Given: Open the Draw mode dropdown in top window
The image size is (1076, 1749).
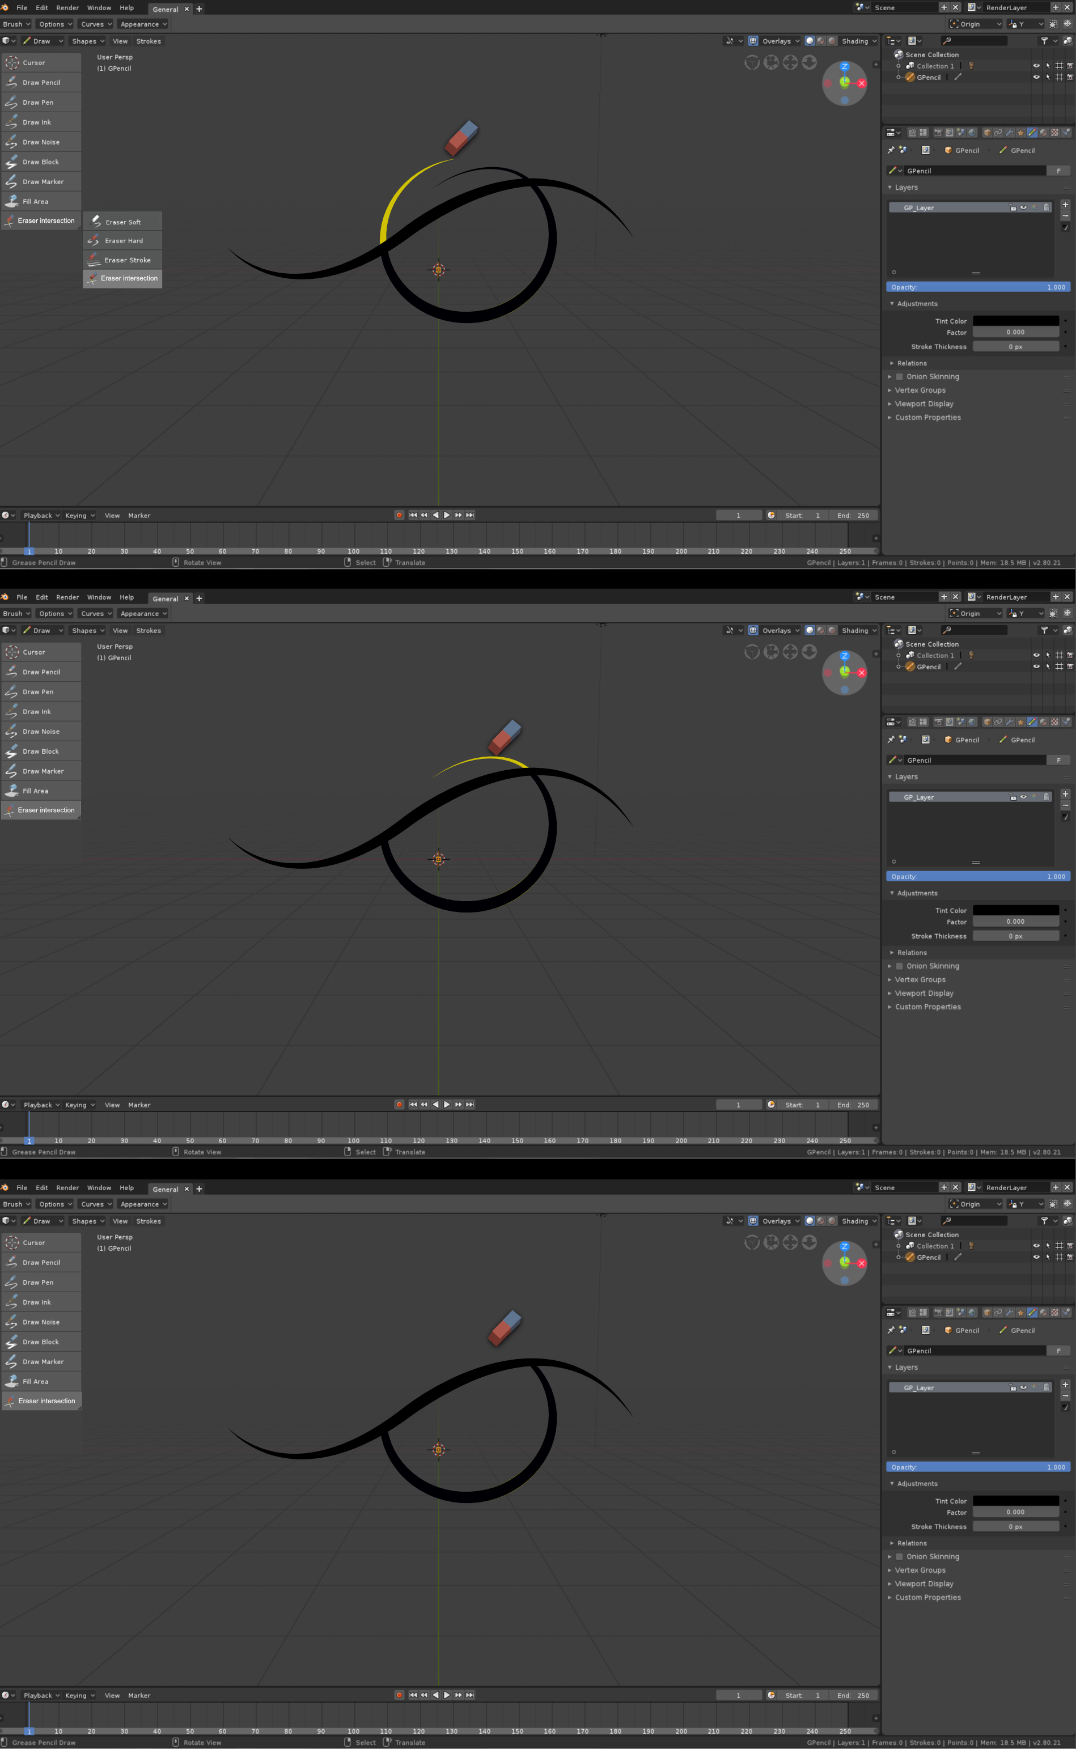Looking at the screenshot, I should pyautogui.click(x=42, y=41).
